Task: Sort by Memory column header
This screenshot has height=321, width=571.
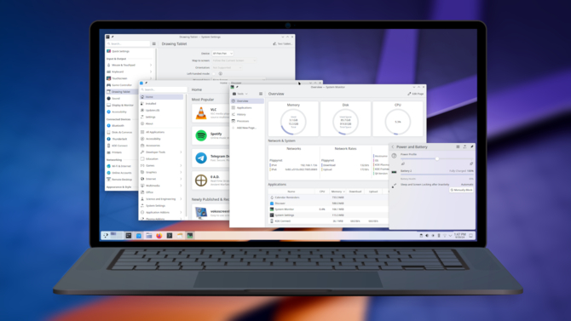Action: [x=338, y=192]
